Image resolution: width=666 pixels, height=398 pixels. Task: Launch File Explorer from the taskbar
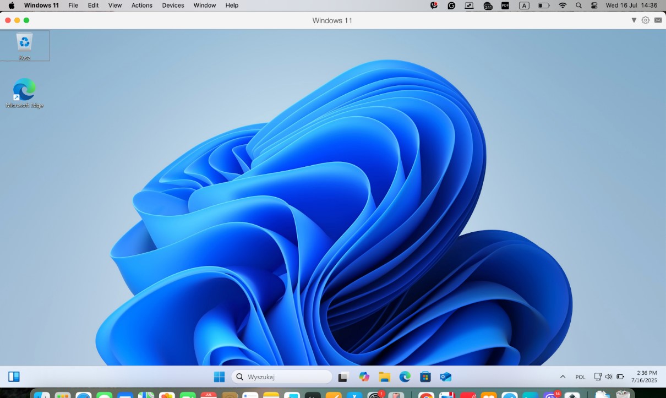click(x=384, y=377)
